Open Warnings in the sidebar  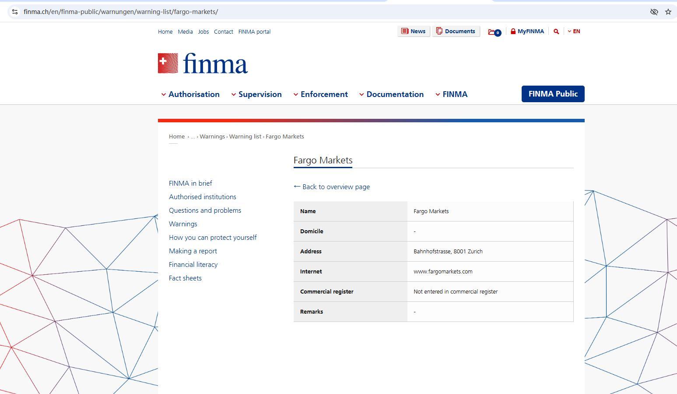pos(183,224)
